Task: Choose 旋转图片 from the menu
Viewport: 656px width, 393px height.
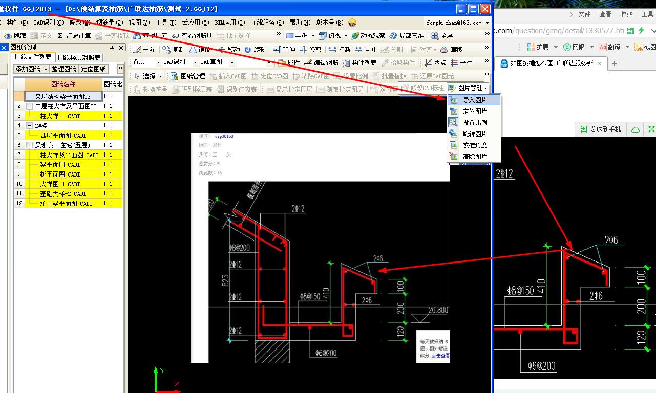Action: 474,134
